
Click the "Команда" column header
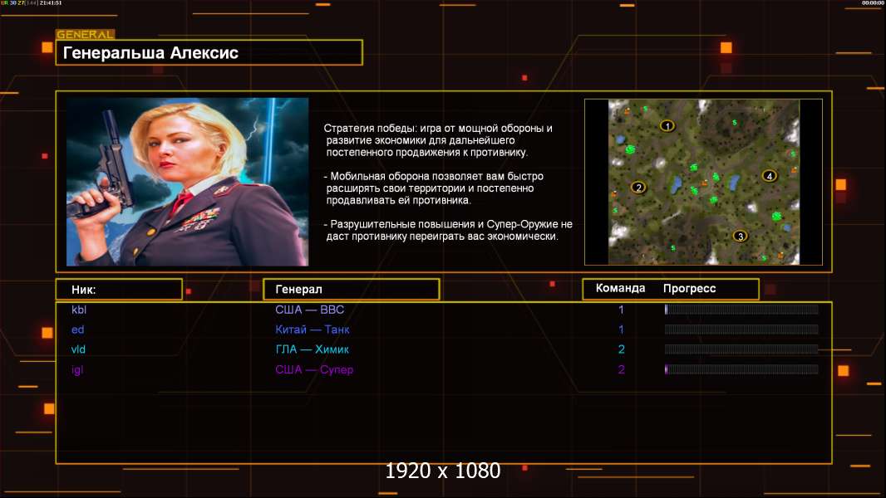point(620,288)
